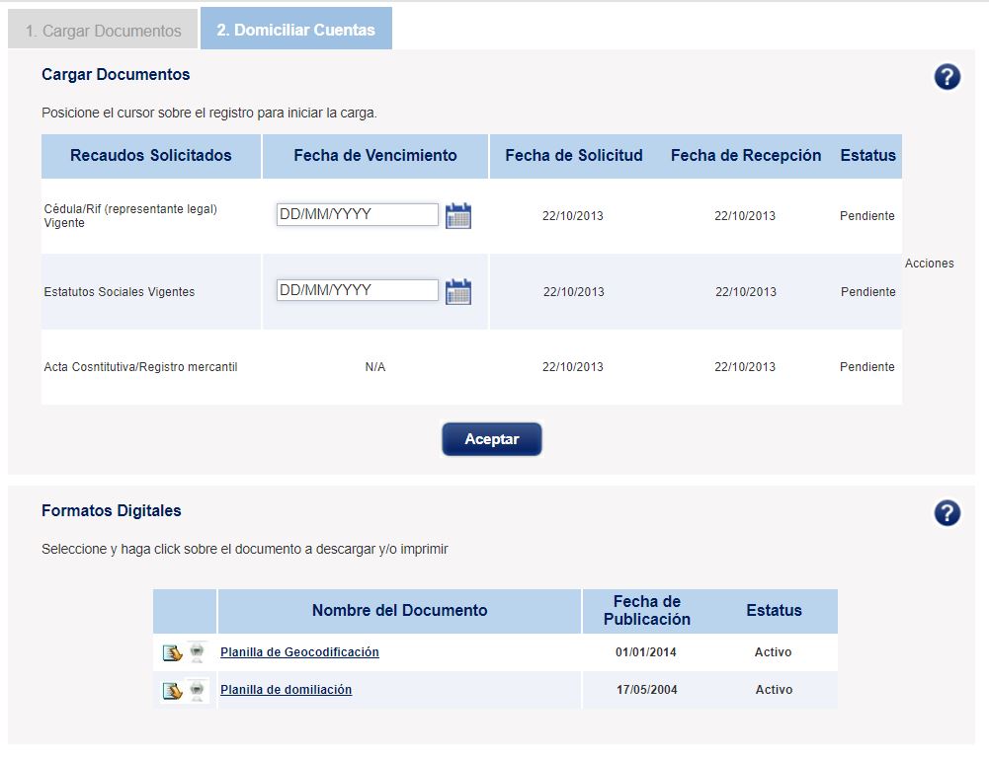Select the Cédula/Rif representante legal row

click(130, 216)
